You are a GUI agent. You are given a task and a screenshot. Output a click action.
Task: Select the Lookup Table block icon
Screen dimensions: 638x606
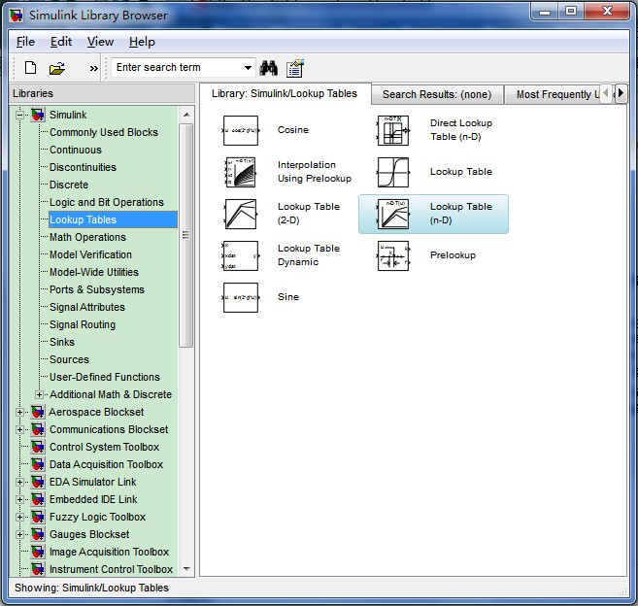click(393, 172)
